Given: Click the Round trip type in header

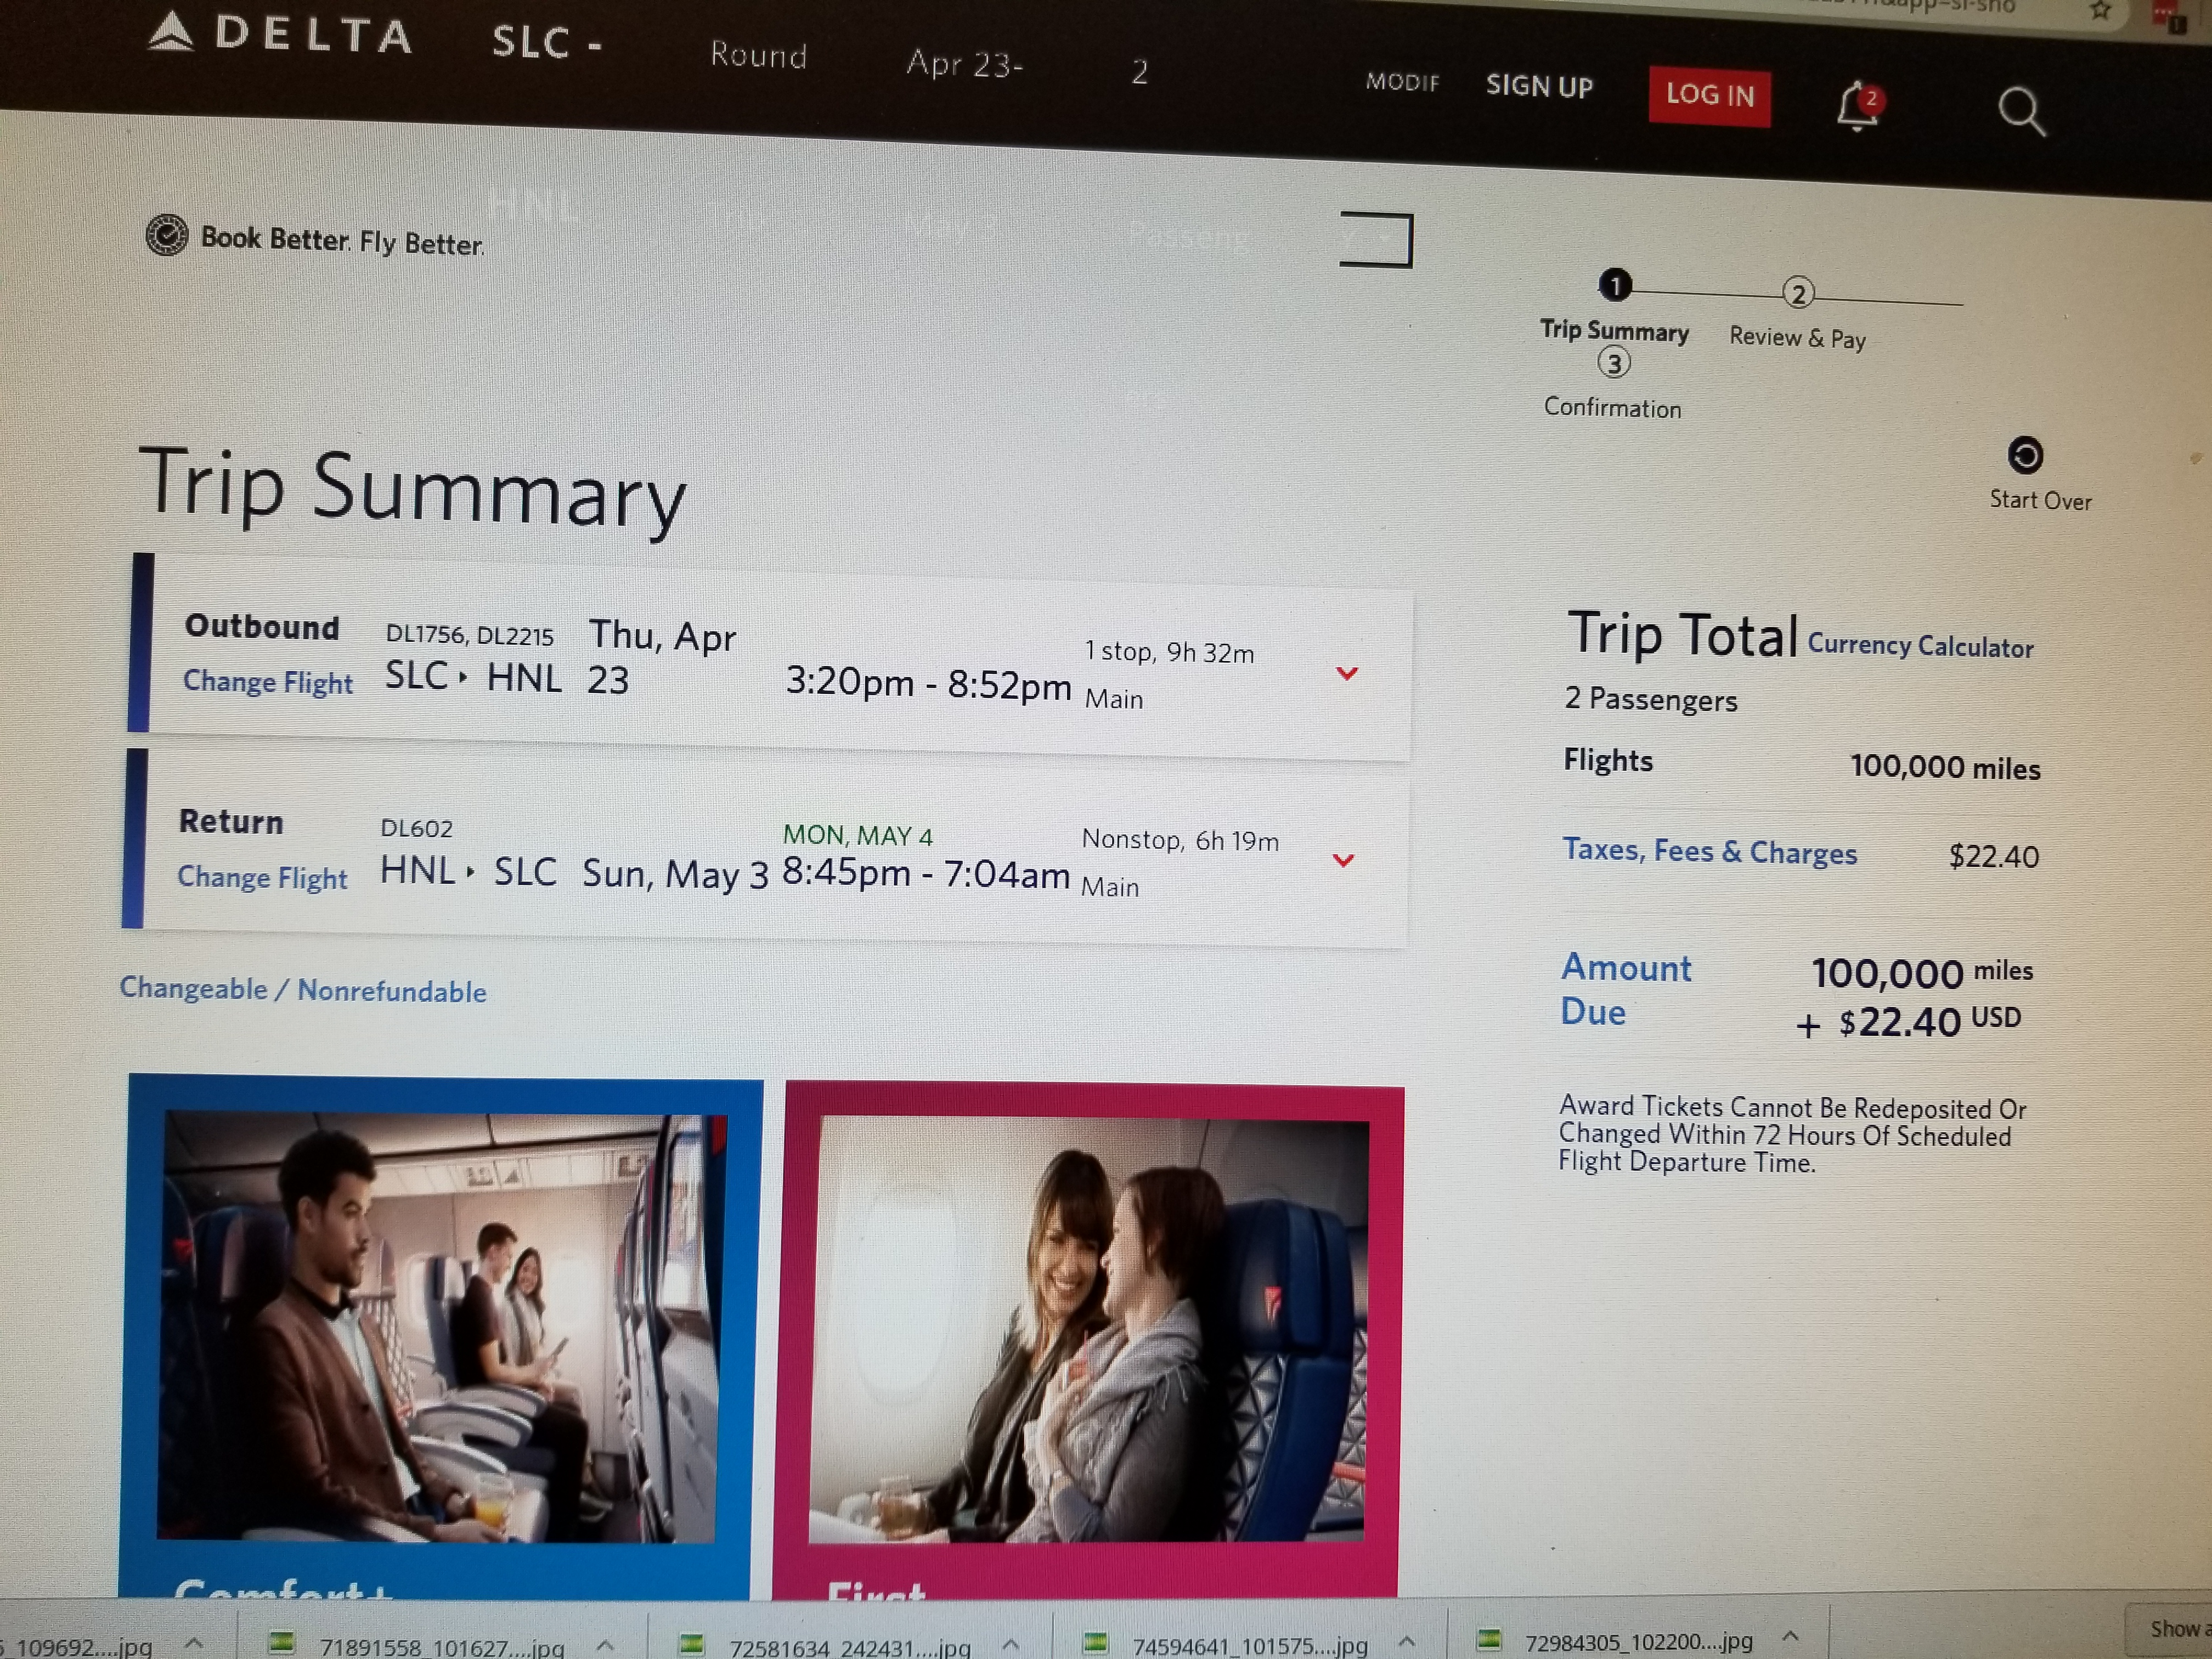Looking at the screenshot, I should coord(759,55).
